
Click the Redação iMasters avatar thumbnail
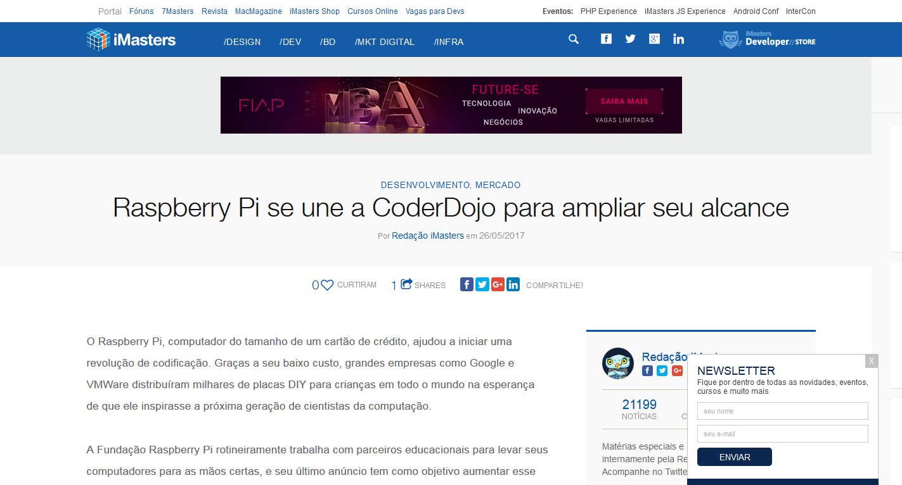pyautogui.click(x=617, y=363)
